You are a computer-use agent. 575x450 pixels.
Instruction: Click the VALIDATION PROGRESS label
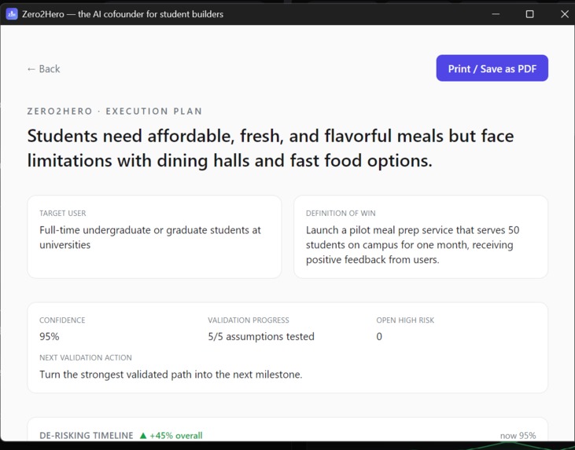click(x=249, y=320)
